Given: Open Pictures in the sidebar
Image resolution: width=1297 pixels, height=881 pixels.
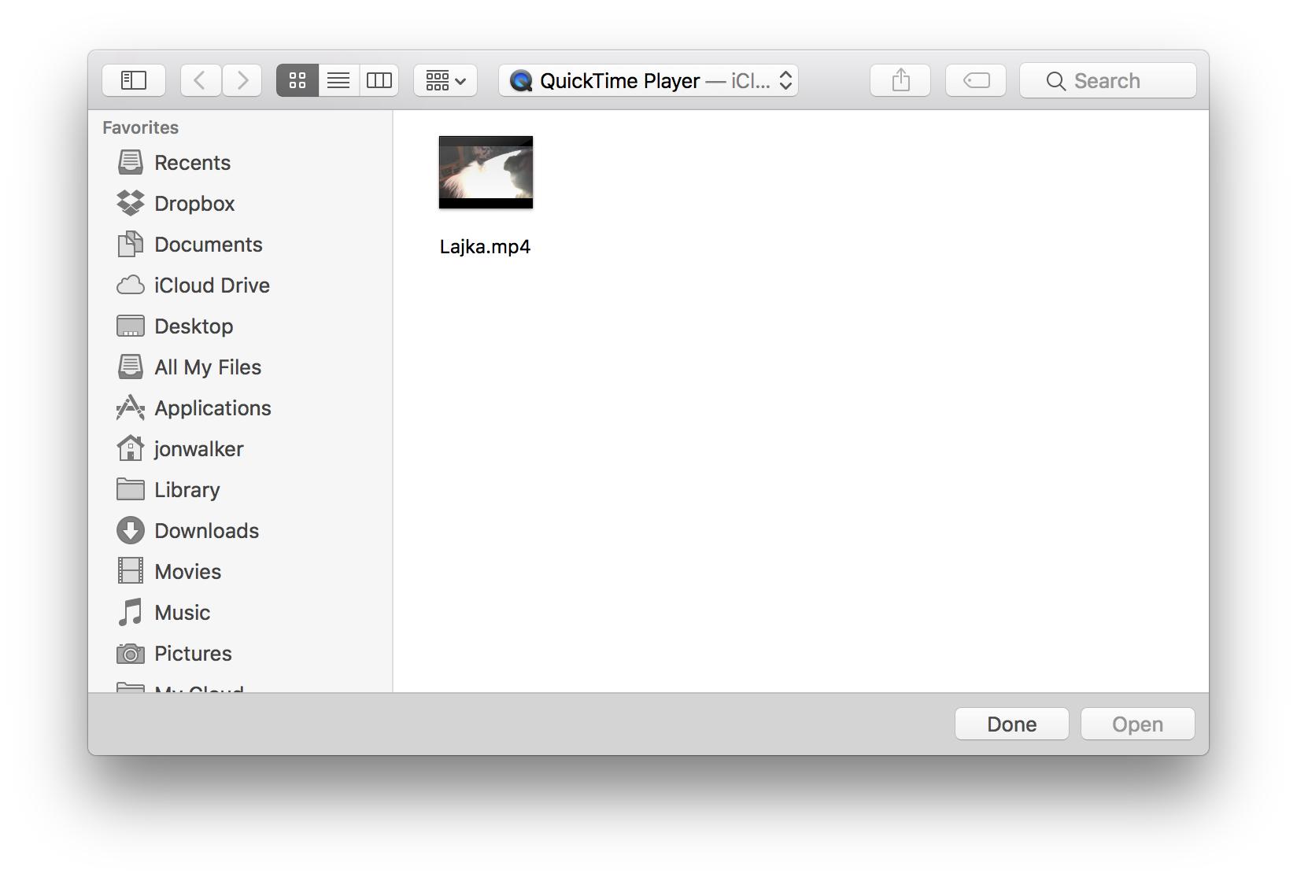Looking at the screenshot, I should click(x=240, y=654).
